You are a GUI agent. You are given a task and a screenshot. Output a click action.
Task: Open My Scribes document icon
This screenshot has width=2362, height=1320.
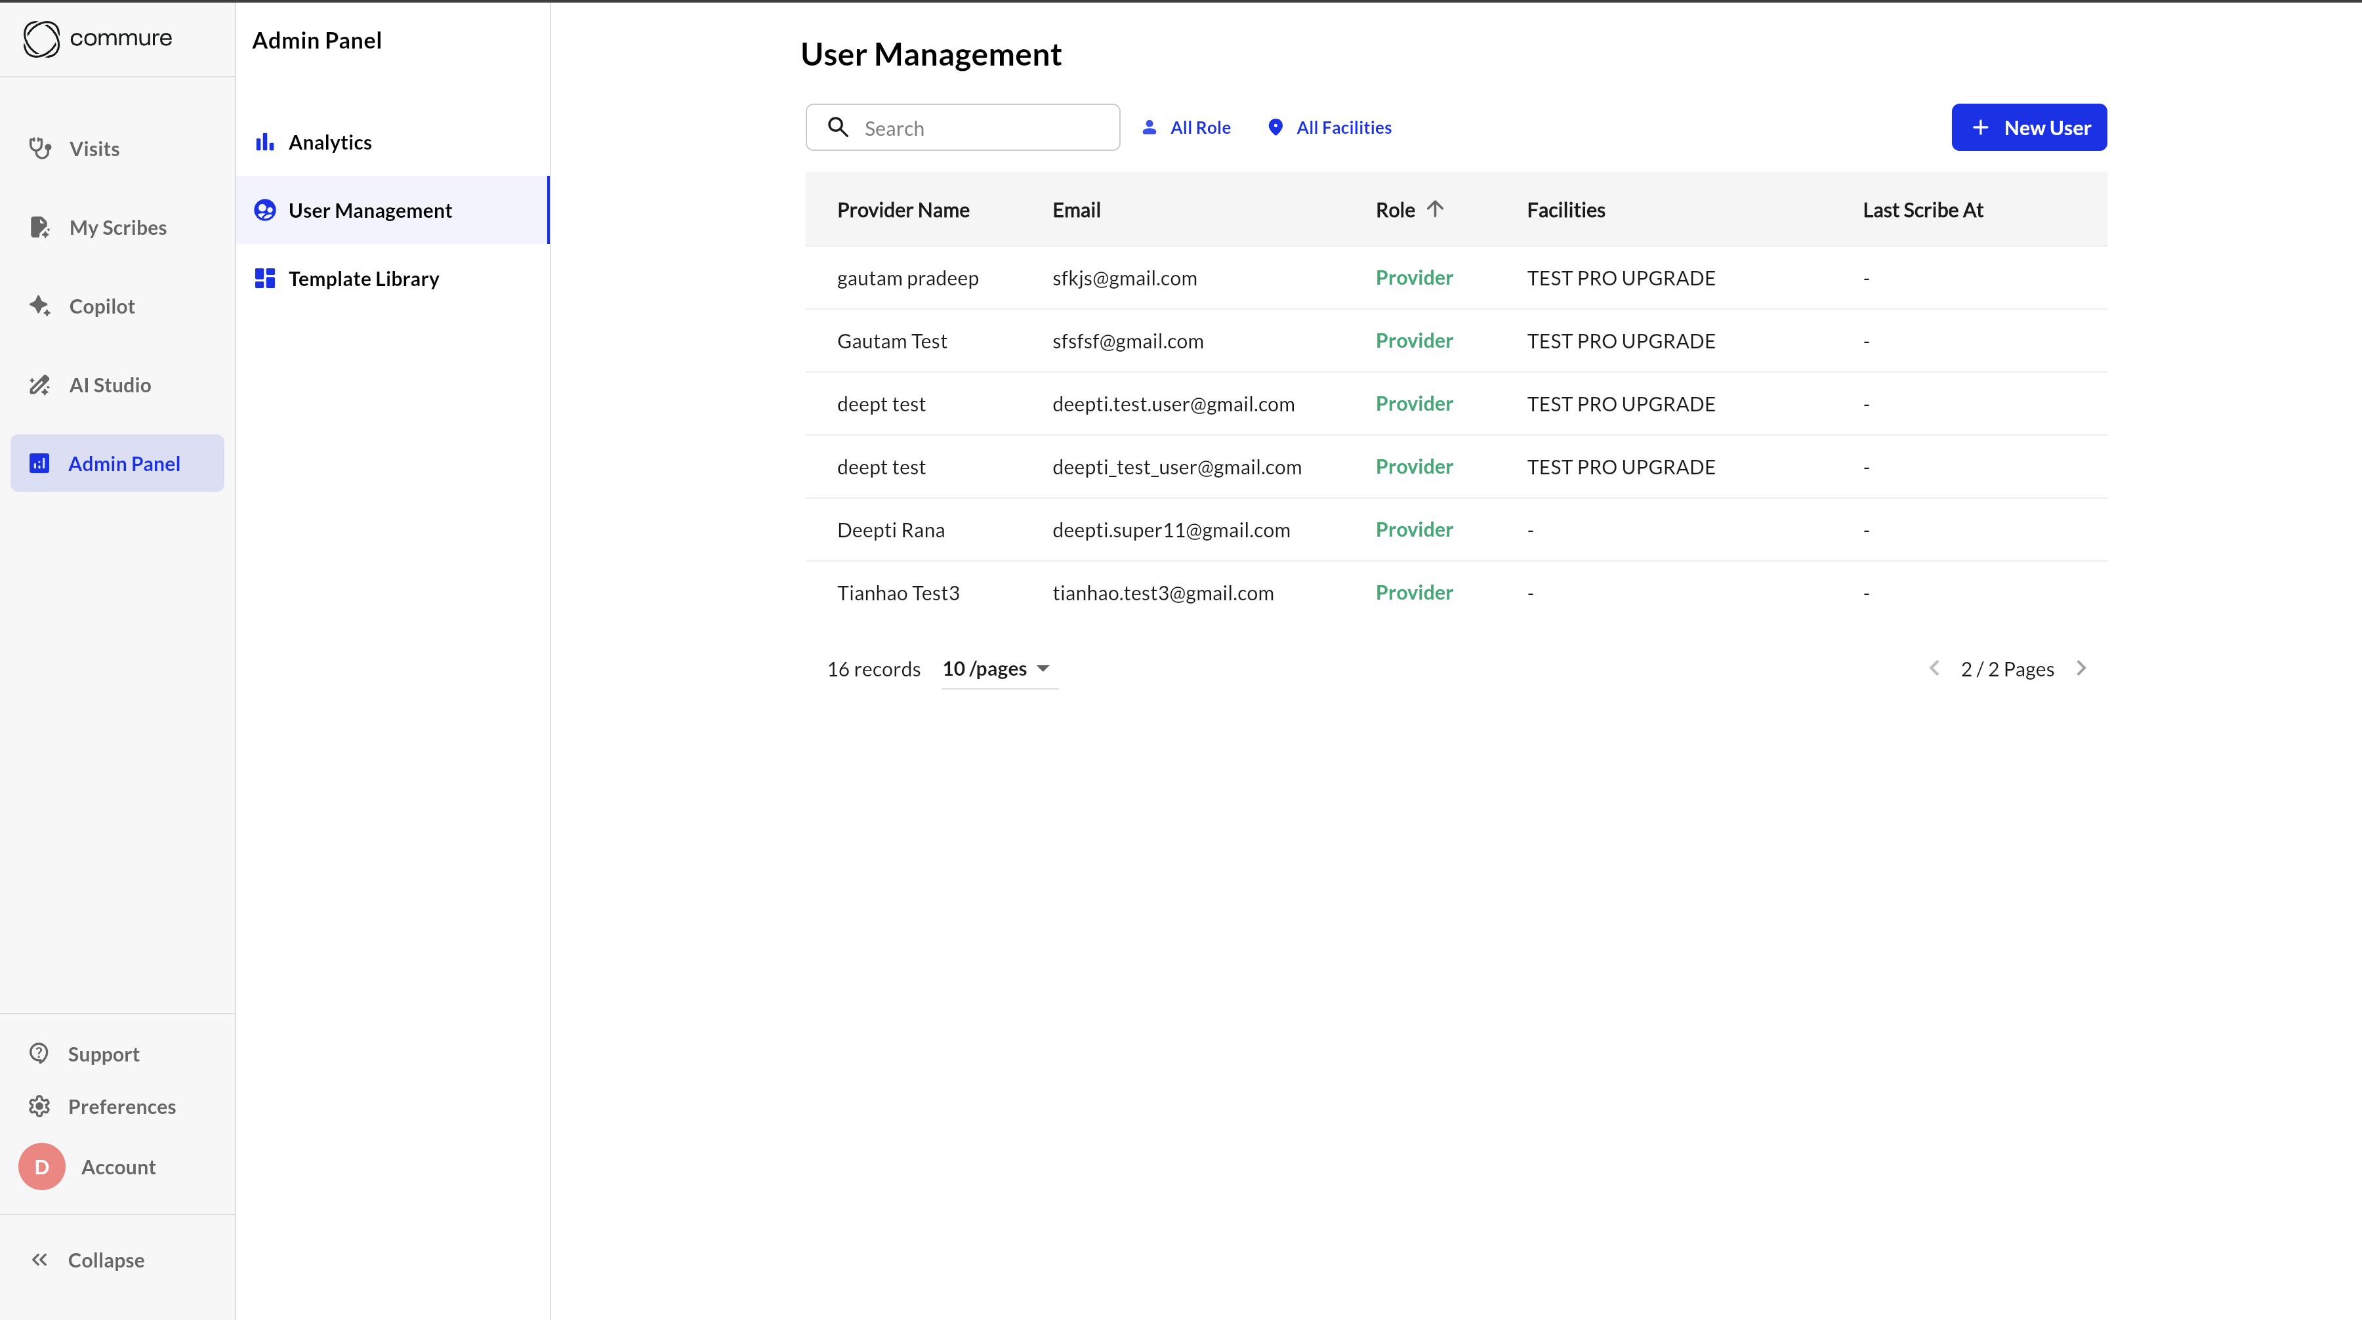(39, 228)
